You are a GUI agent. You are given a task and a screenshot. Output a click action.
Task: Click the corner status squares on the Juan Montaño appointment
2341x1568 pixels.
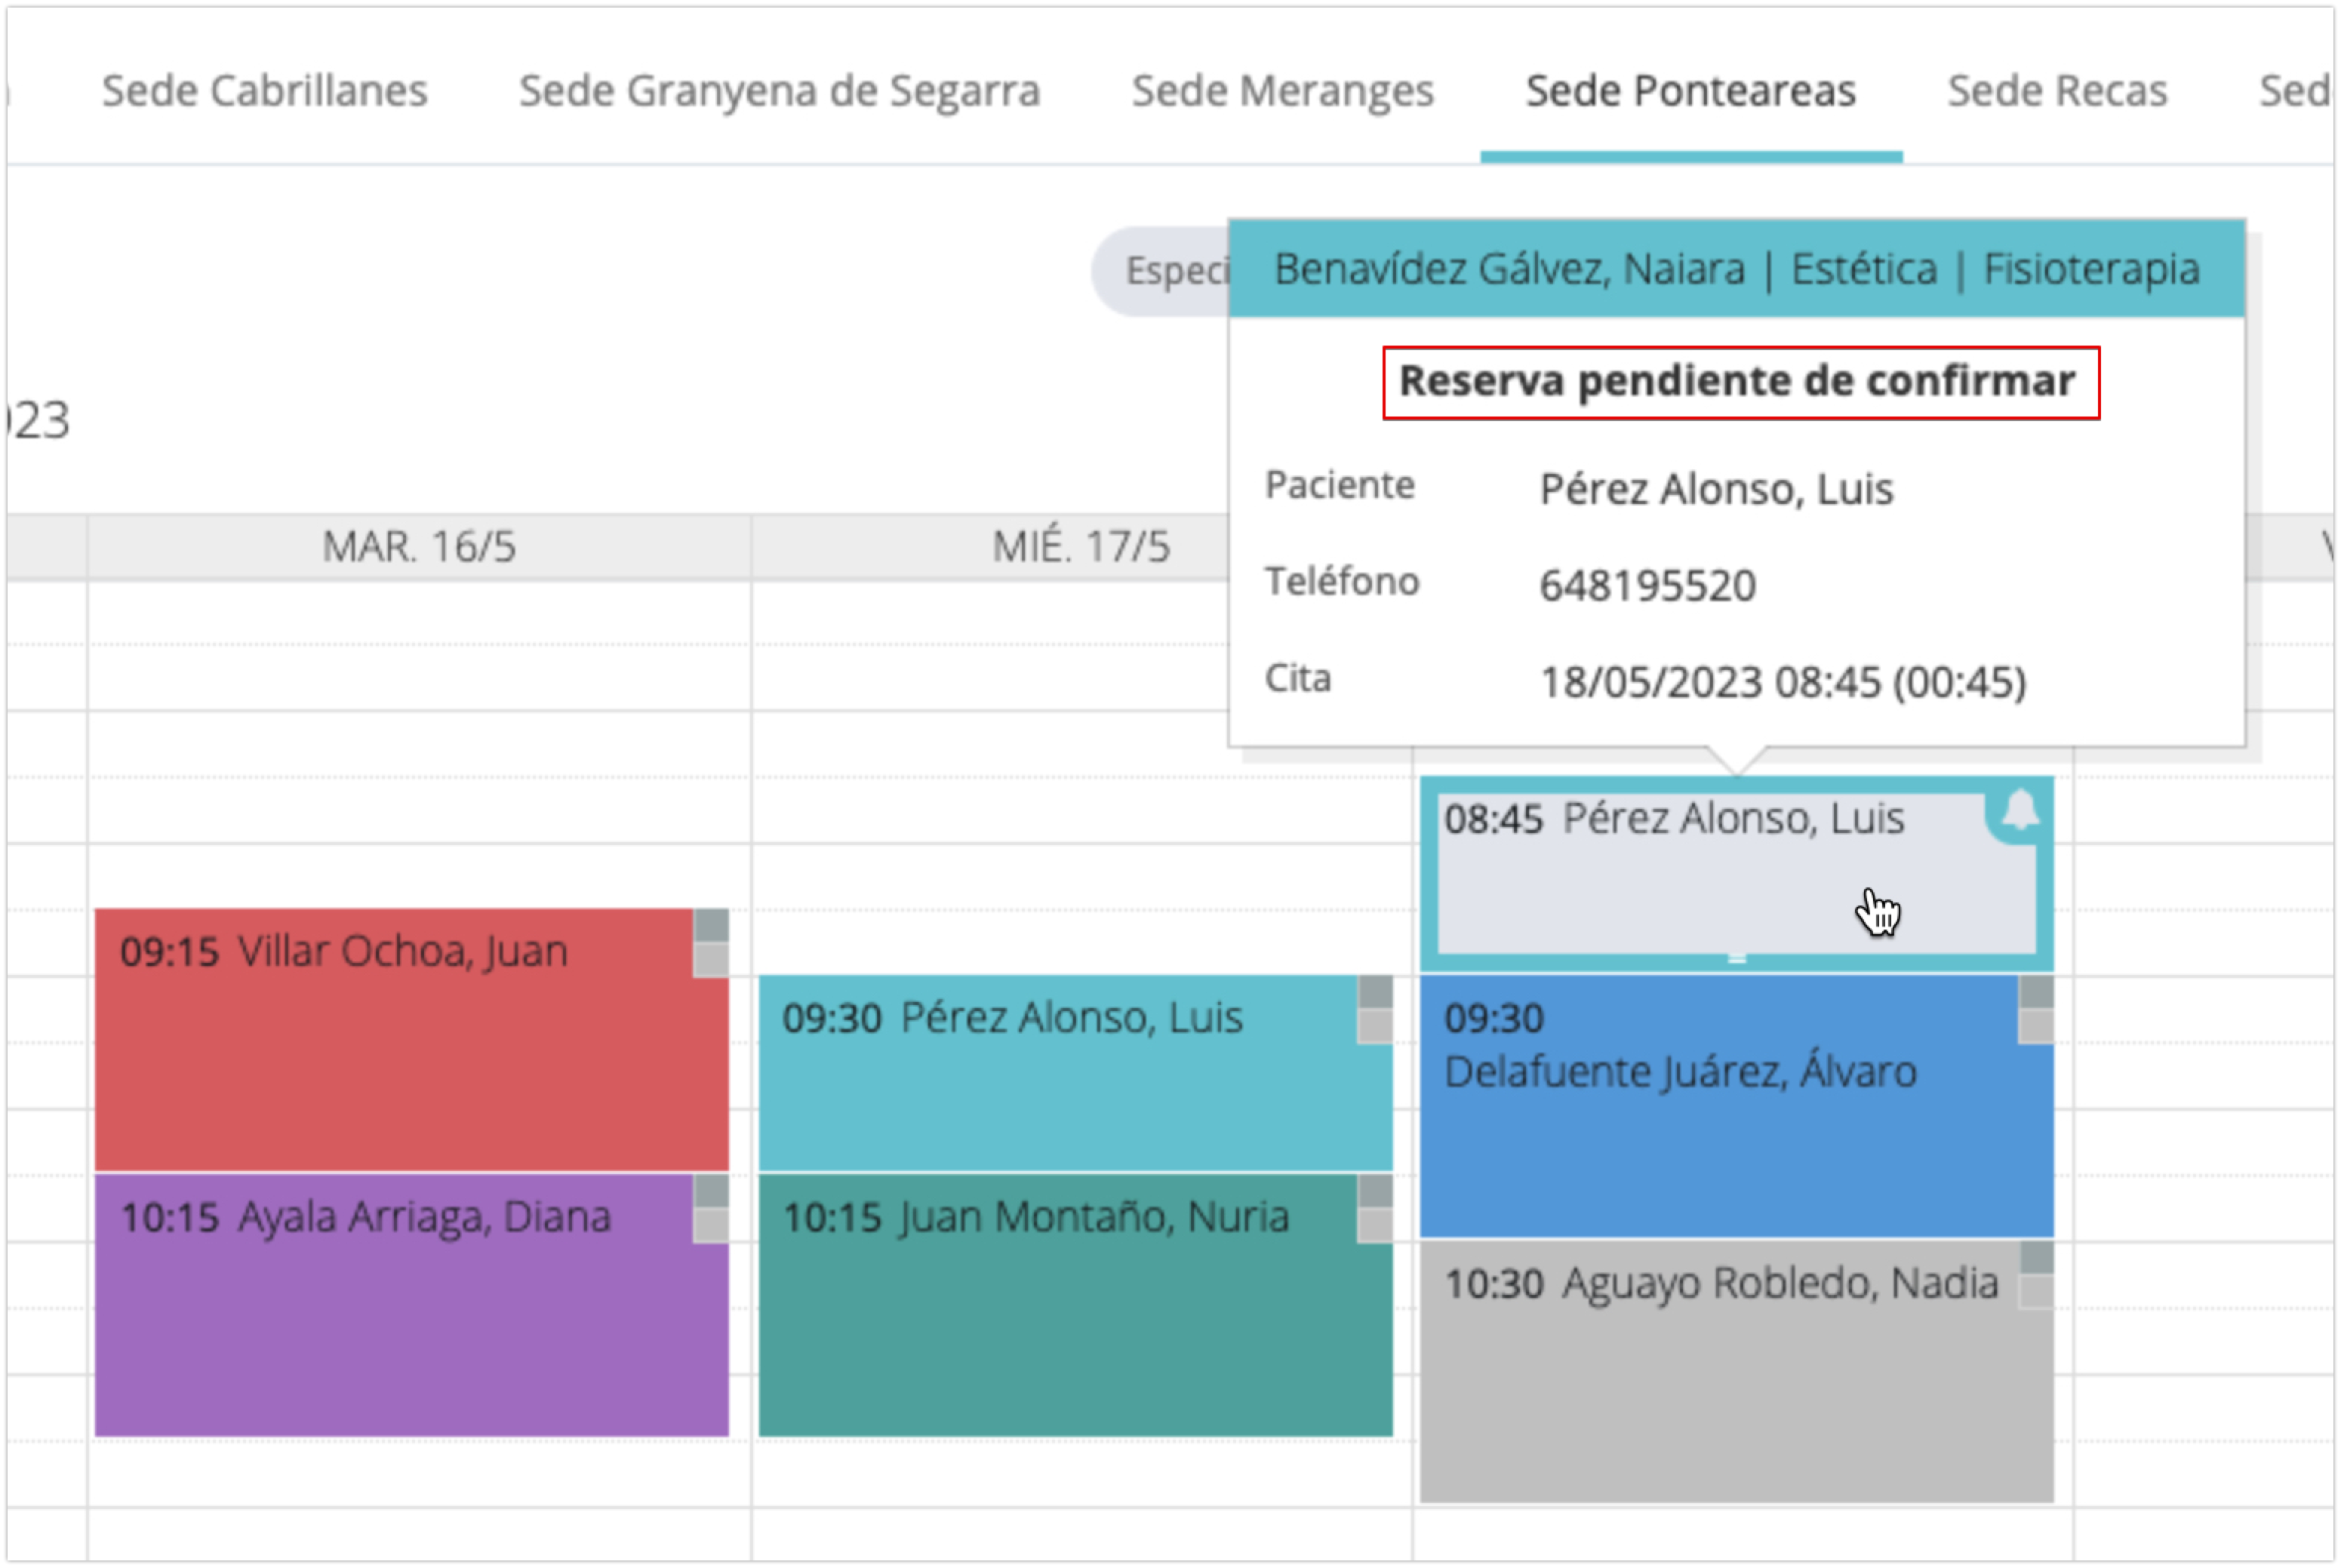1375,1208
